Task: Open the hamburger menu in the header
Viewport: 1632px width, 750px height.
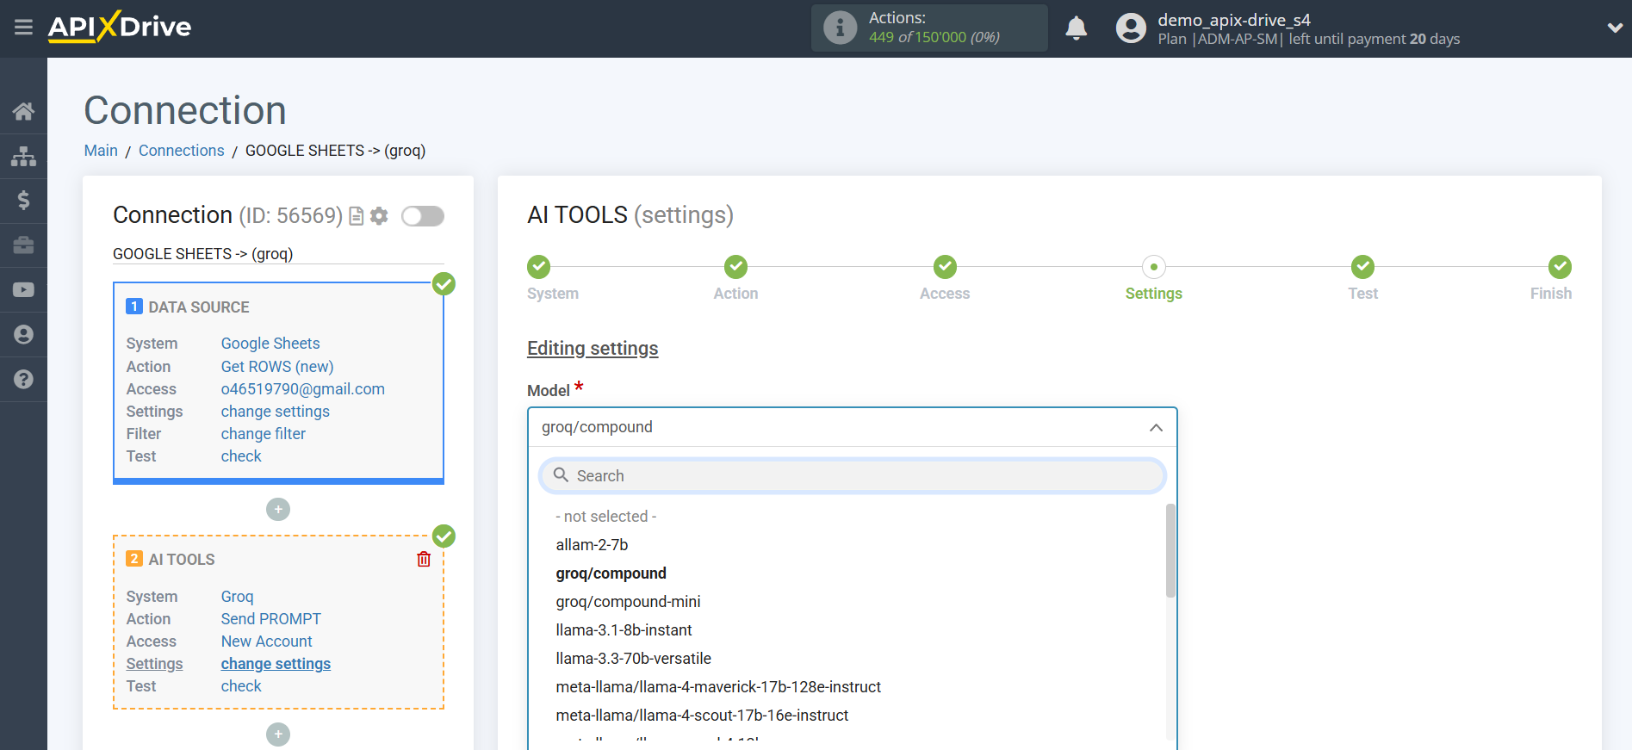Action: point(23,28)
